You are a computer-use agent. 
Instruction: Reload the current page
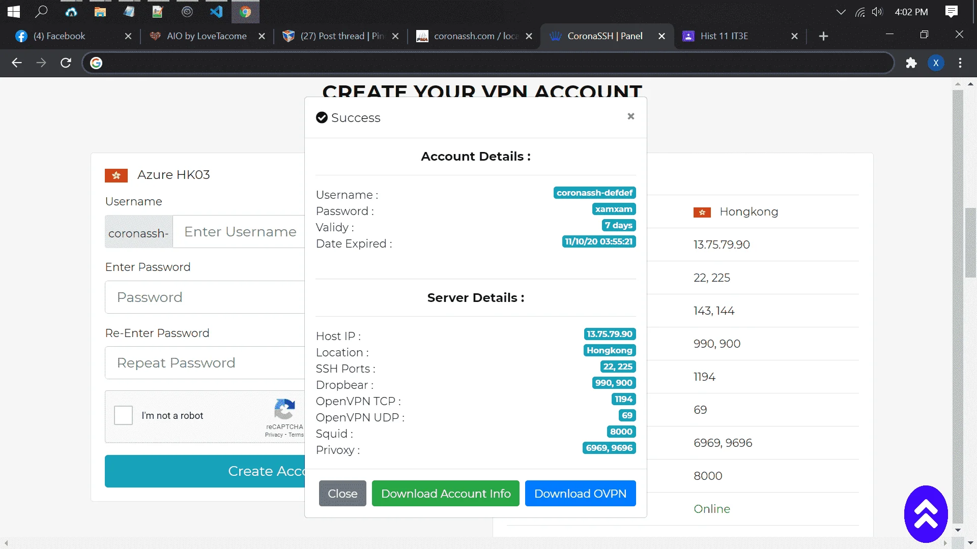click(x=66, y=63)
